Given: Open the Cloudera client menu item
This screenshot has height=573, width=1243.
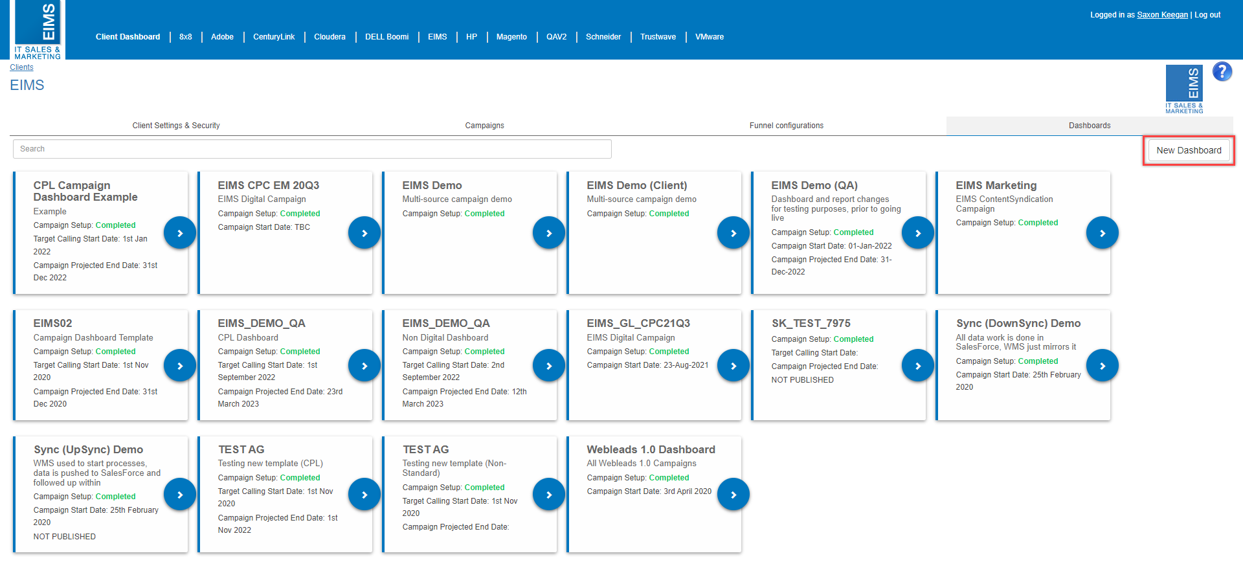Looking at the screenshot, I should point(330,37).
